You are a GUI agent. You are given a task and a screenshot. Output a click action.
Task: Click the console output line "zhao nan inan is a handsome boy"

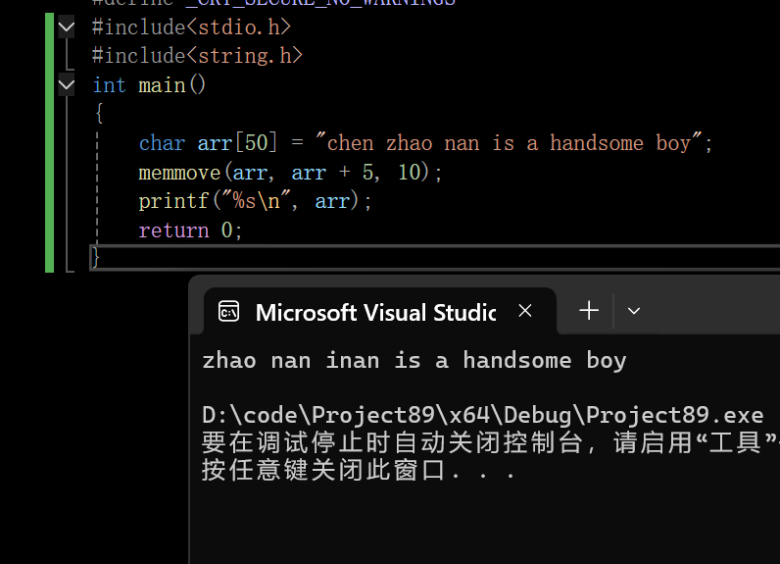414,360
